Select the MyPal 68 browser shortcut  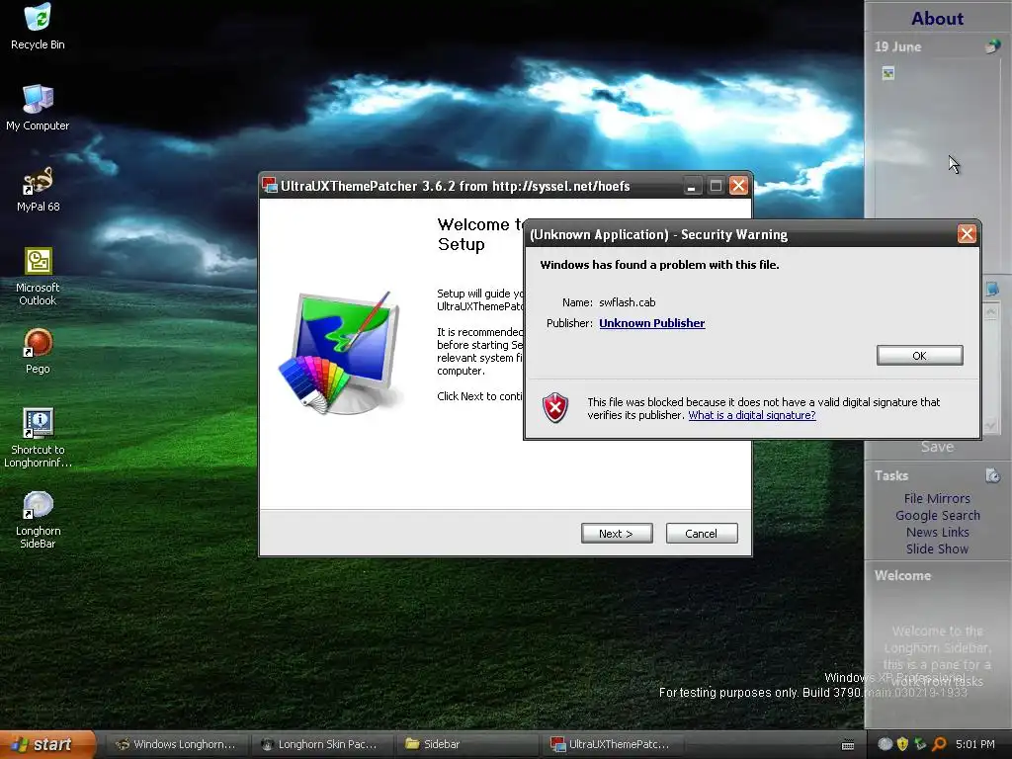[x=39, y=189]
